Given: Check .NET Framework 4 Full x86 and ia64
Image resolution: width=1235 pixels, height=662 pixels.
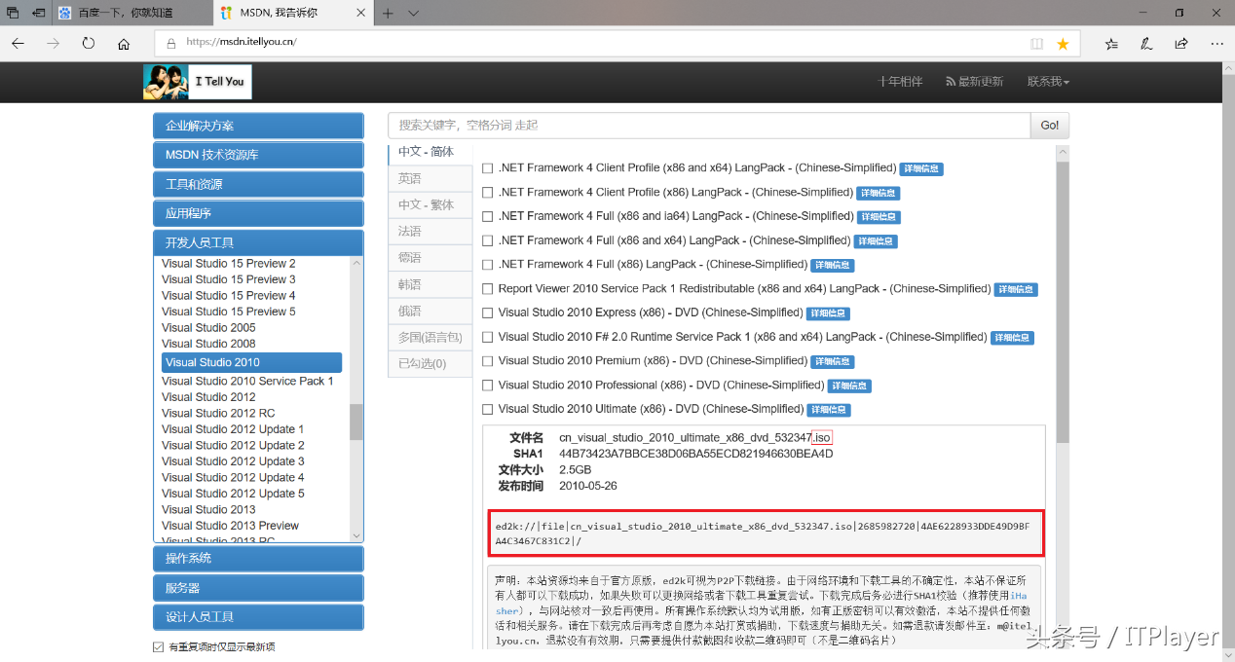Looking at the screenshot, I should 488,216.
